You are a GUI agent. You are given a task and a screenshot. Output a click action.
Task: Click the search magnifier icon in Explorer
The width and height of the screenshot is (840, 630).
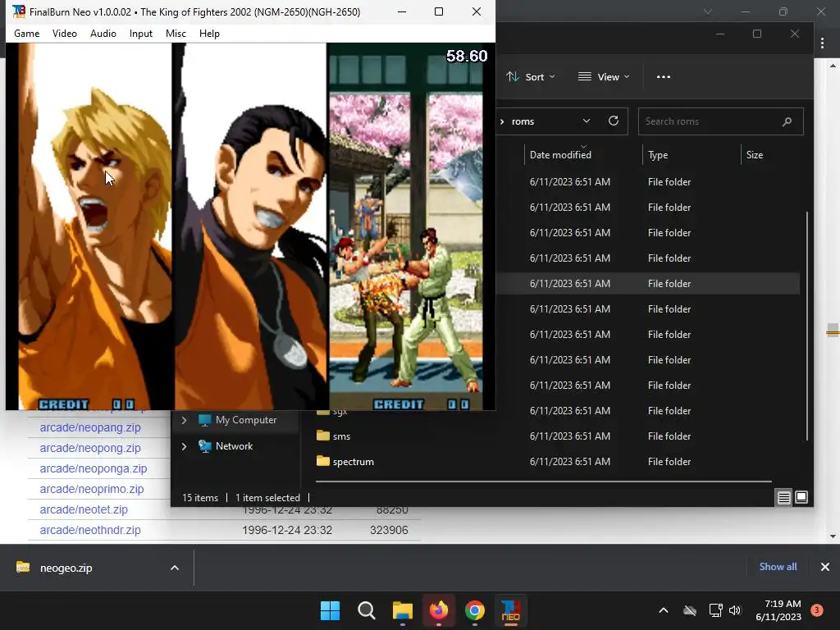(x=787, y=121)
